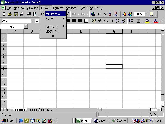Open borders dropdown arrow
165x124 pixels.
pos(143,21)
